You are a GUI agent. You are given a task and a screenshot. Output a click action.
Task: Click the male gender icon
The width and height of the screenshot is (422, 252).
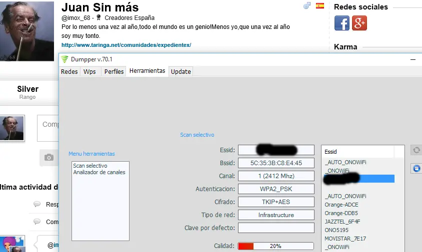307,5
